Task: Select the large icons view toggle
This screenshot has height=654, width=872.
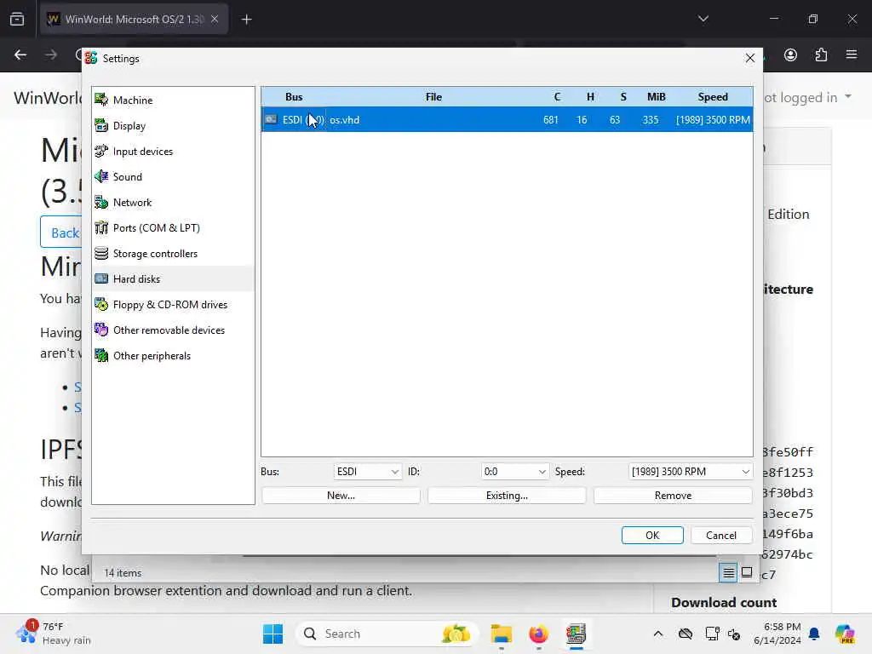Action: [x=747, y=572]
